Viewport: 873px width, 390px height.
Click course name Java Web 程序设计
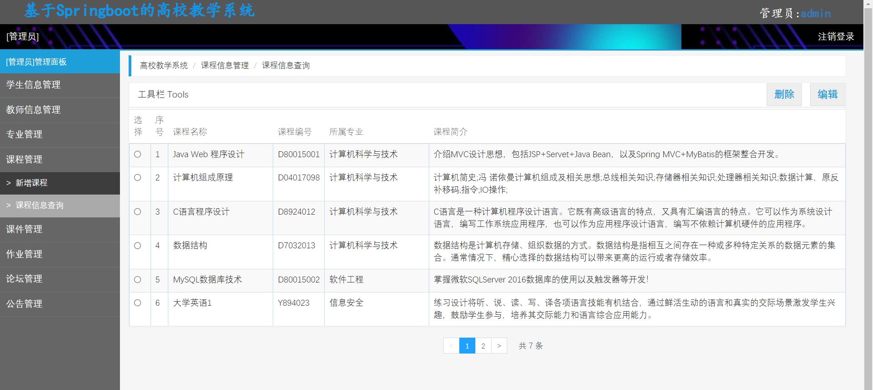click(x=208, y=154)
